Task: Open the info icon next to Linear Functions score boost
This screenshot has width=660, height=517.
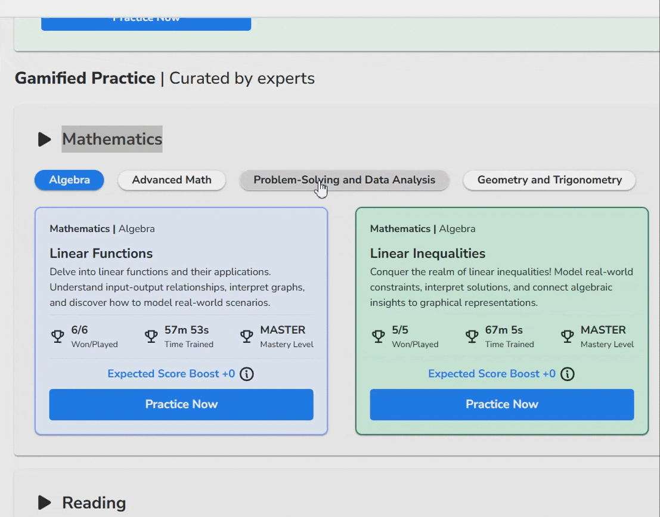Action: tap(247, 374)
